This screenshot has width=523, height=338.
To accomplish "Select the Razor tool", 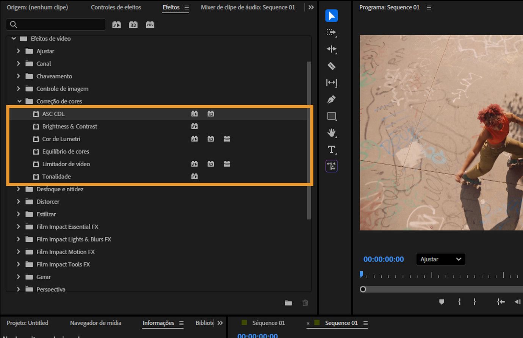I will point(331,66).
